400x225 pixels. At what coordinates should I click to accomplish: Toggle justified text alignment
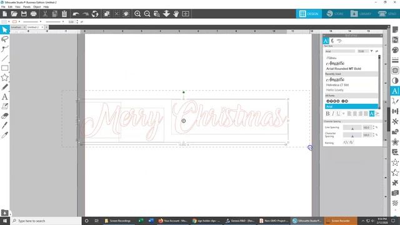[366, 114]
